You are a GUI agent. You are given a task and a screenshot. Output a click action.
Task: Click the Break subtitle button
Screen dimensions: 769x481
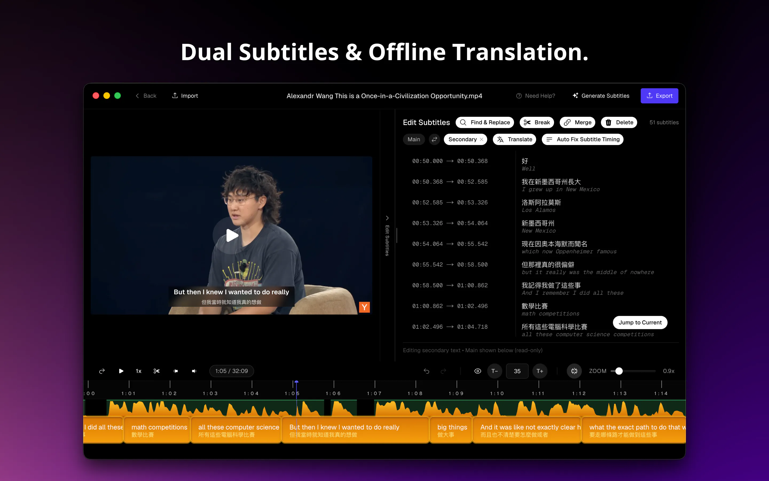tap(537, 122)
